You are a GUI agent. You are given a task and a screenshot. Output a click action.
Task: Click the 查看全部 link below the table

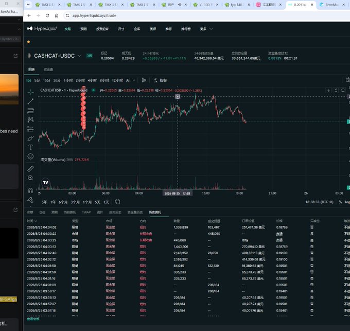(33, 319)
